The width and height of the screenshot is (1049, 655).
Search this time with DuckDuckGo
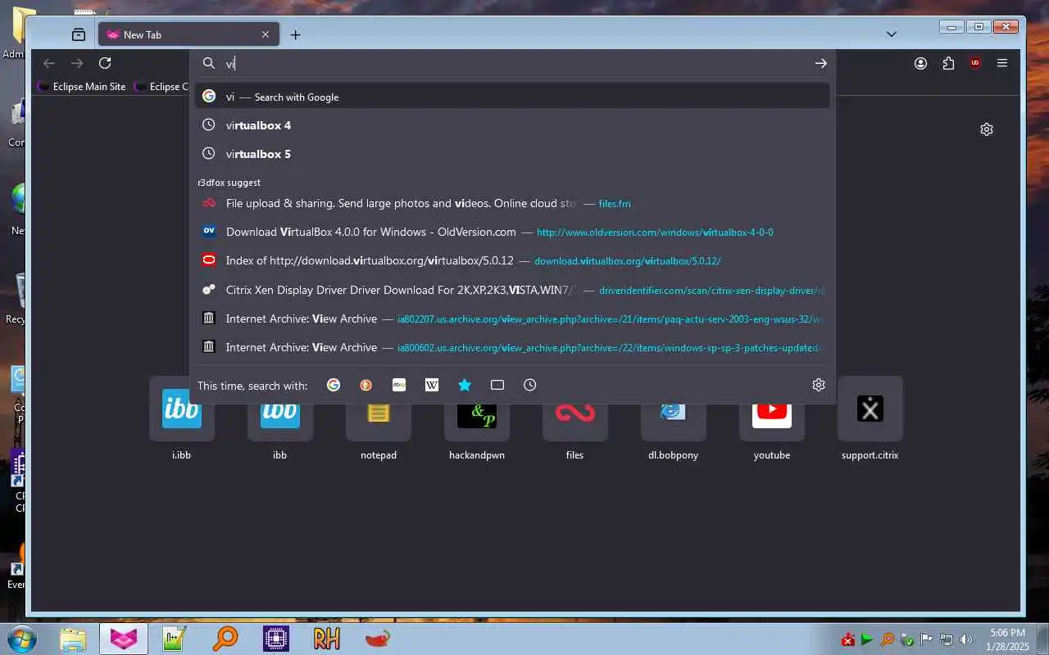pos(366,385)
